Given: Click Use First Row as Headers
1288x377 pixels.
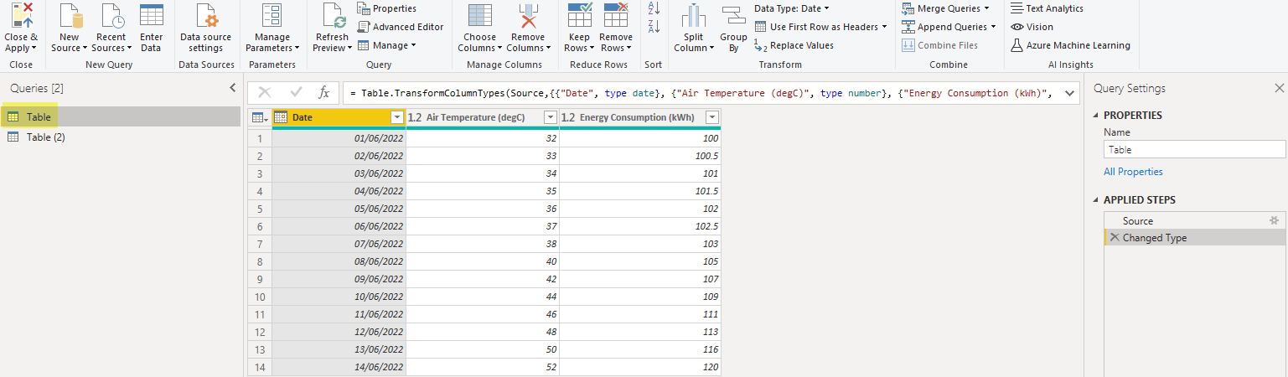Looking at the screenshot, I should 820,27.
